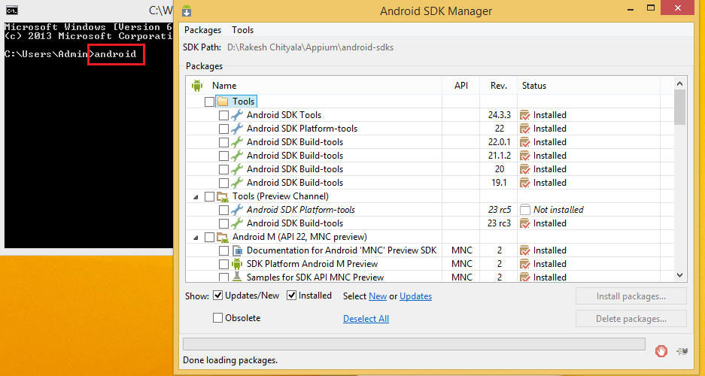The width and height of the screenshot is (705, 376).
Task: Click the Deselect All link
Action: point(366,319)
